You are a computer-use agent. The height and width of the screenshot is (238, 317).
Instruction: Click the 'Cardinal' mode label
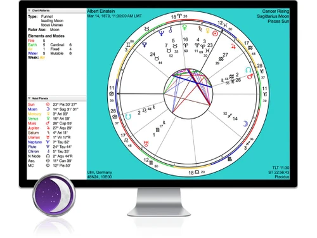tap(57, 45)
